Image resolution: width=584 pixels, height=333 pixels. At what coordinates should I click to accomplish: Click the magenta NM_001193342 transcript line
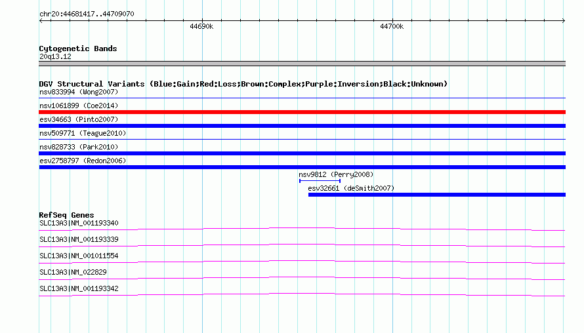point(302,295)
